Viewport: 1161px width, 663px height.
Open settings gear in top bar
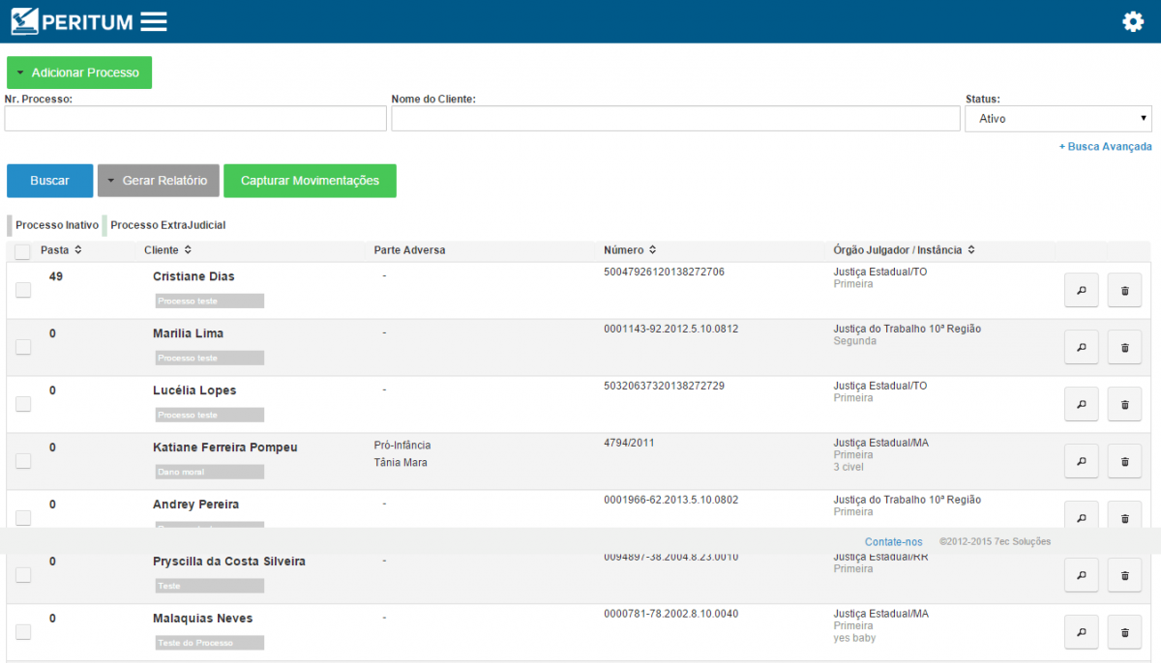point(1133,22)
